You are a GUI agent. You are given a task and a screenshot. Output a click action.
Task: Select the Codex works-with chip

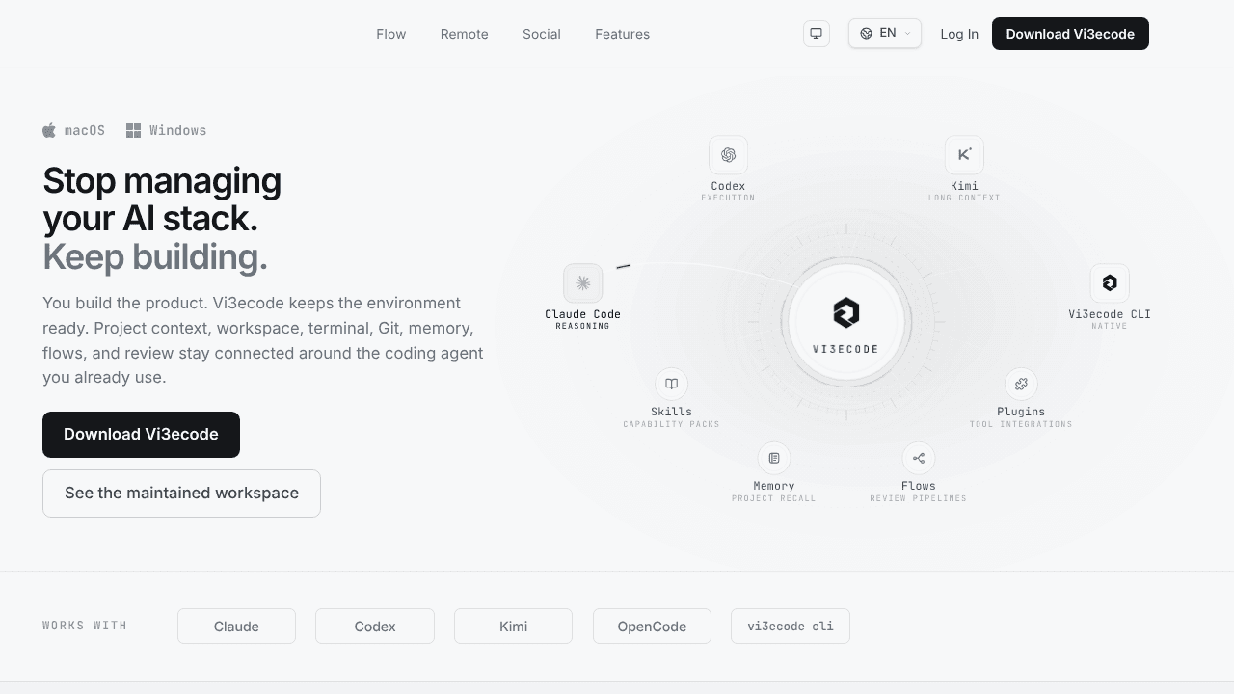375,627
